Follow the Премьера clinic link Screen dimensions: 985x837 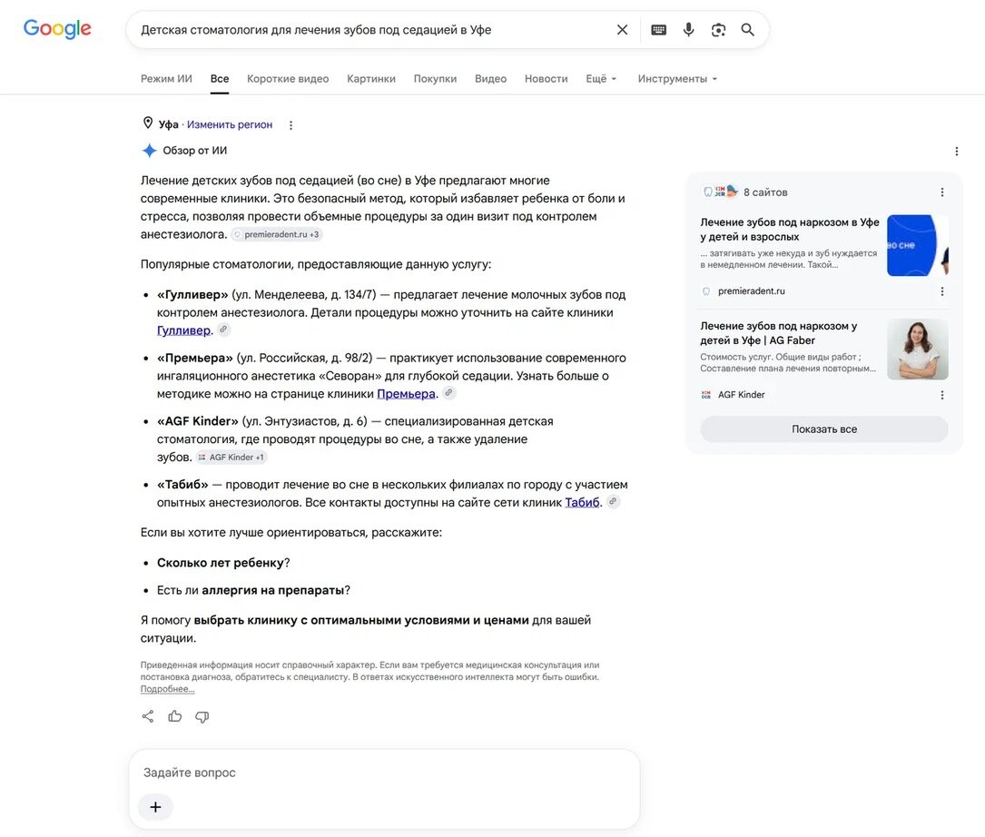coord(406,393)
